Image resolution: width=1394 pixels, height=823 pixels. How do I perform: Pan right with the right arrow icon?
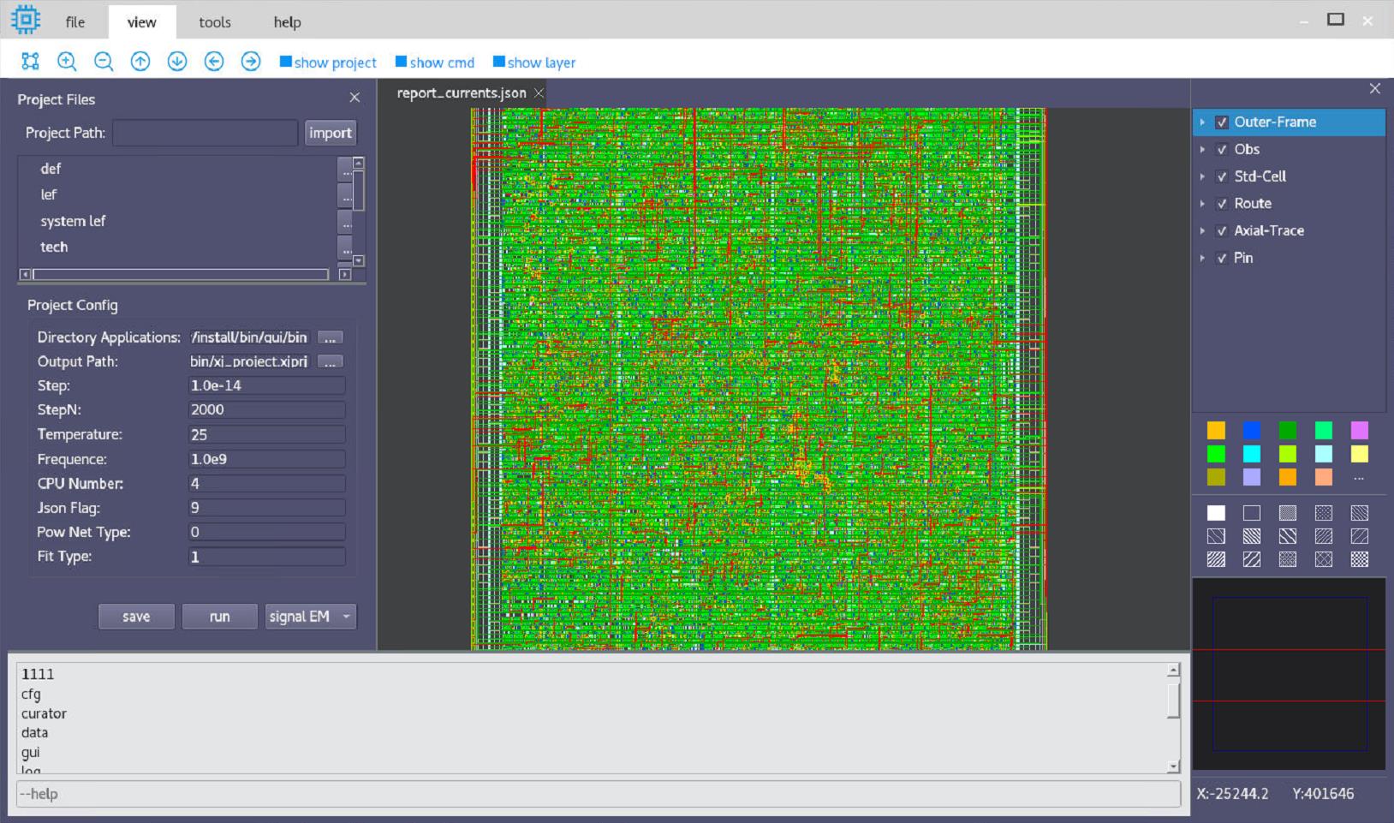(x=251, y=62)
